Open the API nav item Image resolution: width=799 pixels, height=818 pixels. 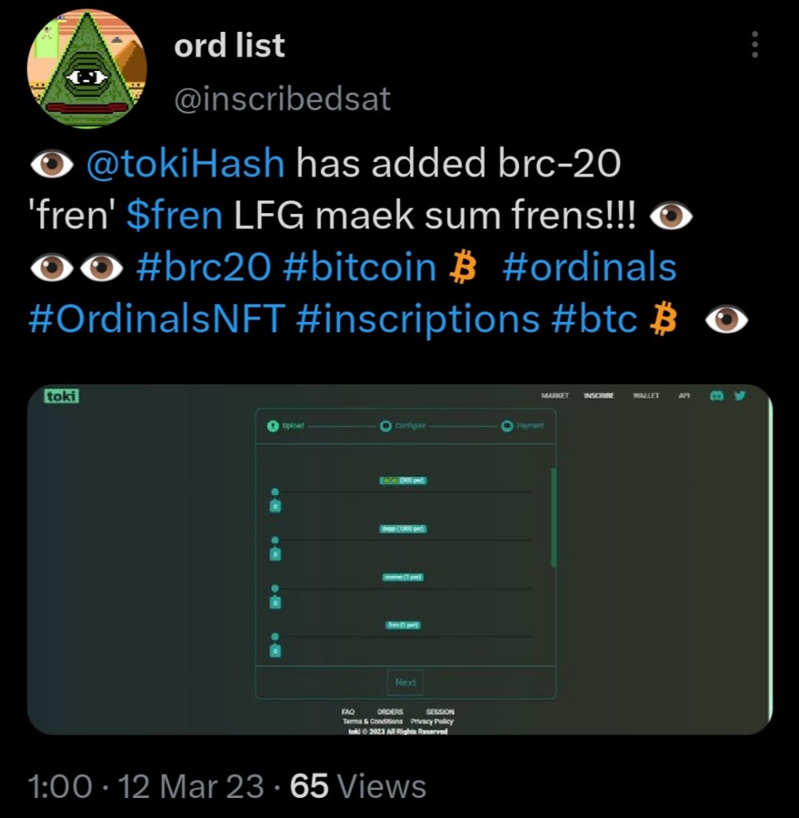pyautogui.click(x=684, y=395)
